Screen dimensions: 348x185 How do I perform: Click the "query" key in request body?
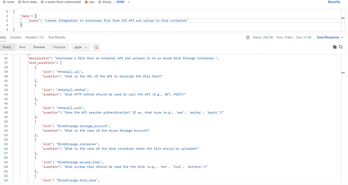tap(34, 20)
